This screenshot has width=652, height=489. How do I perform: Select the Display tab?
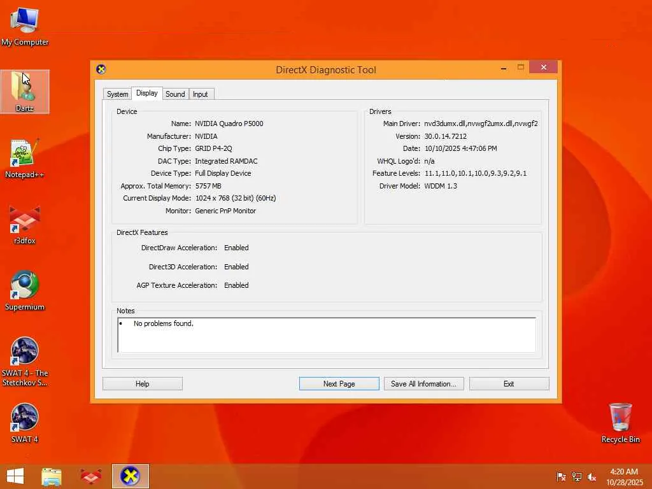(147, 93)
